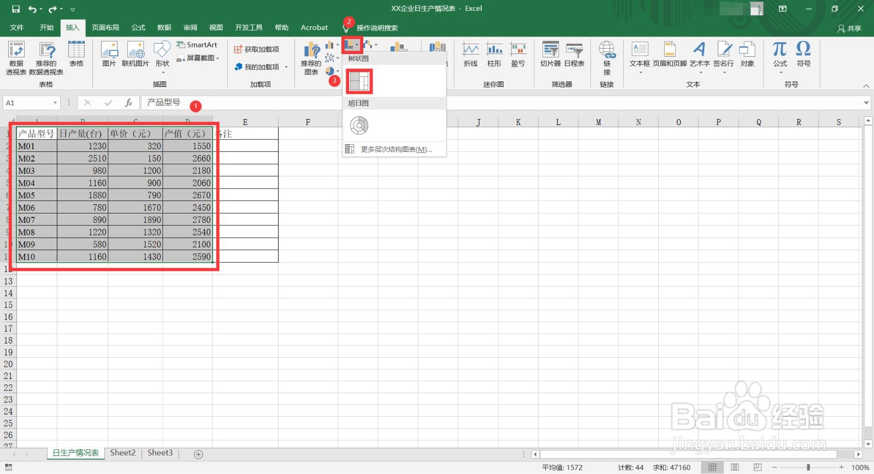Open Header and Footer (页眉和页脚)
The height and width of the screenshot is (474, 874).
[x=670, y=54]
